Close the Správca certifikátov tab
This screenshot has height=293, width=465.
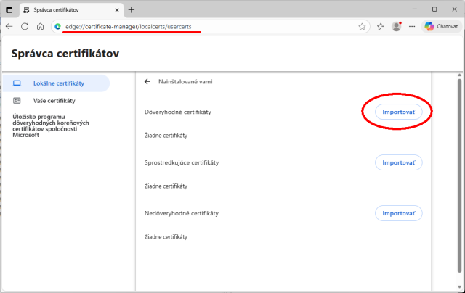pyautogui.click(x=116, y=9)
